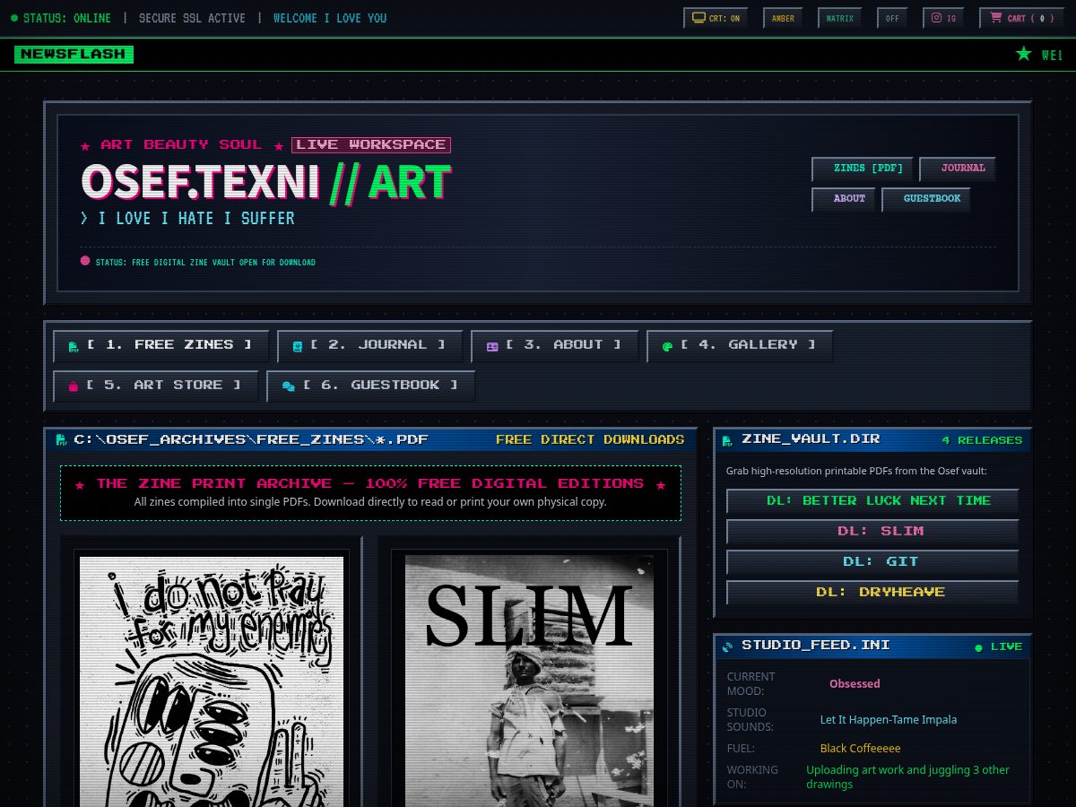
Task: Click the 'Uploading art work' working-on text
Action: point(907,777)
